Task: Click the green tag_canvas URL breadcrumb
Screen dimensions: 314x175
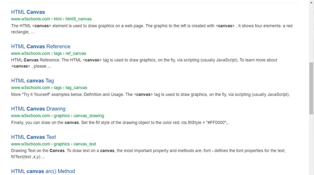Action: 76,88
